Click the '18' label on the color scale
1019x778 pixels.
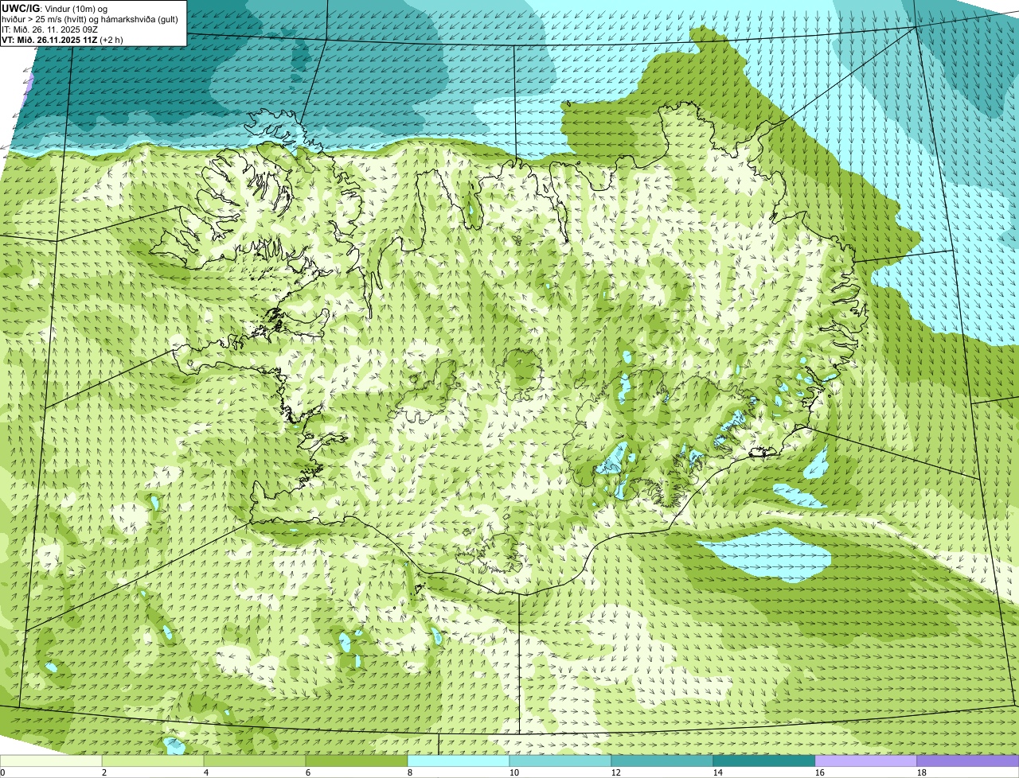tap(922, 772)
